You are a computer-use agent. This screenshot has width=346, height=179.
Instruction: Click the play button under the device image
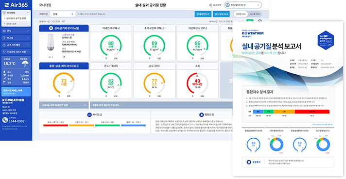[x=64, y=57]
